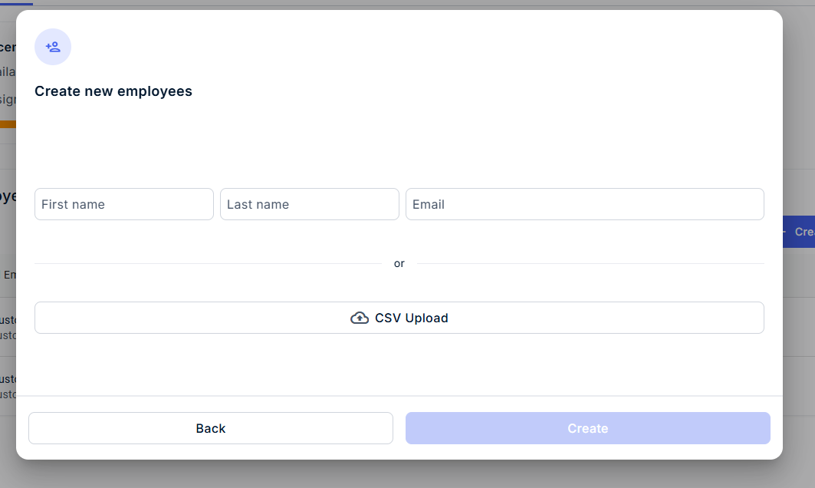This screenshot has width=815, height=488.
Task: Click the horizontal divider line left of 'or'
Action: [208, 264]
